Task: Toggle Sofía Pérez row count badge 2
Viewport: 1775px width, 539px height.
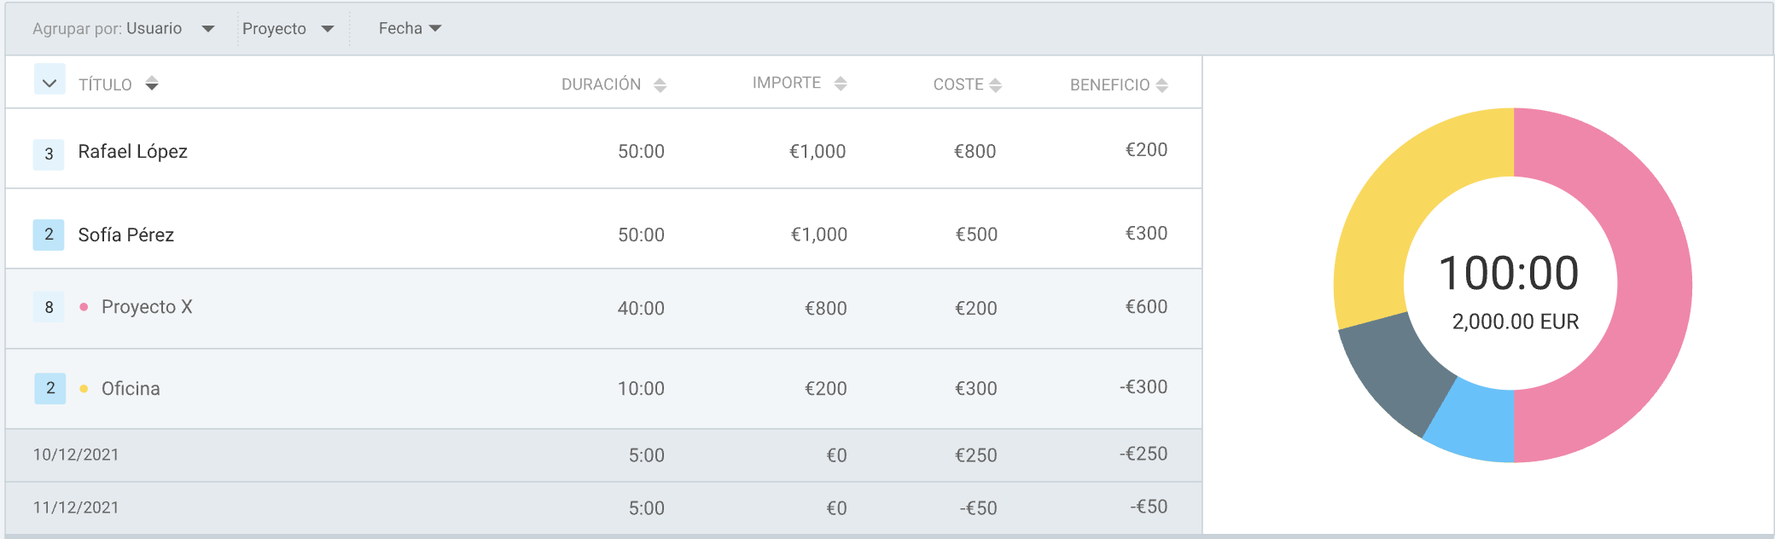Action: coord(49,235)
